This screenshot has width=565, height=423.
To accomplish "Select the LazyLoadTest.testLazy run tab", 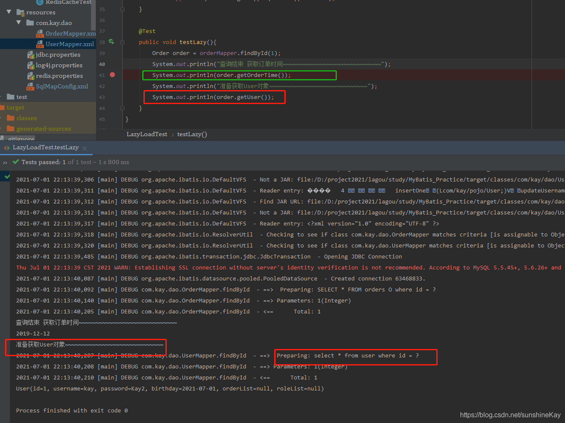I will pos(46,147).
